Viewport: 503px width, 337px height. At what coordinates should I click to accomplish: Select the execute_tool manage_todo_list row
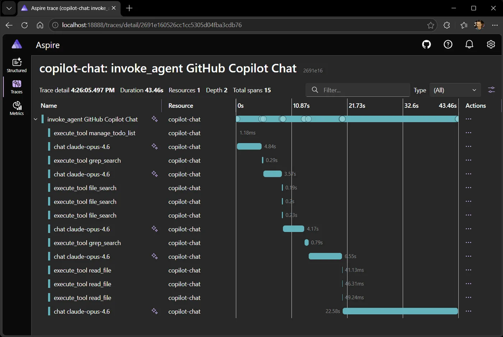pos(266,133)
